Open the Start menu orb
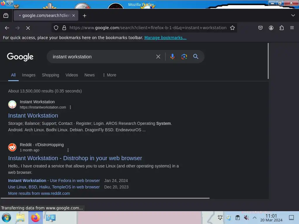The width and height of the screenshot is (299, 224). click(6, 218)
